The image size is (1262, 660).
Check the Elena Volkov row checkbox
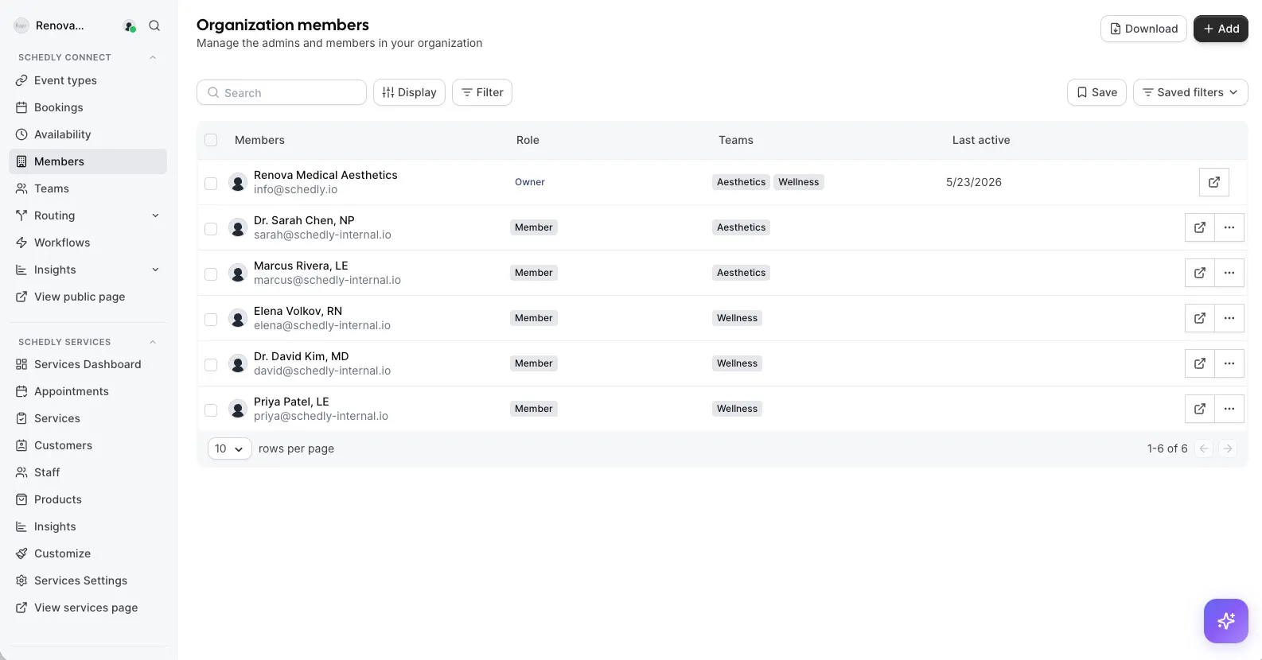pyautogui.click(x=211, y=320)
